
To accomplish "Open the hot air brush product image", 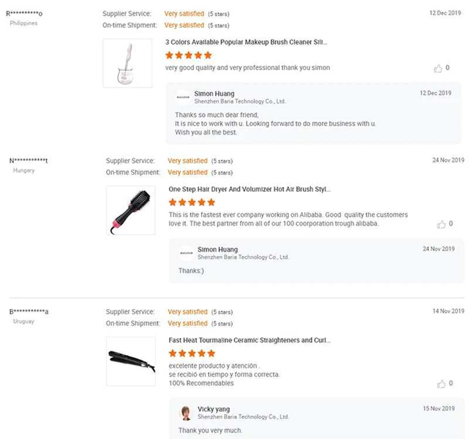I will pos(131,210).
